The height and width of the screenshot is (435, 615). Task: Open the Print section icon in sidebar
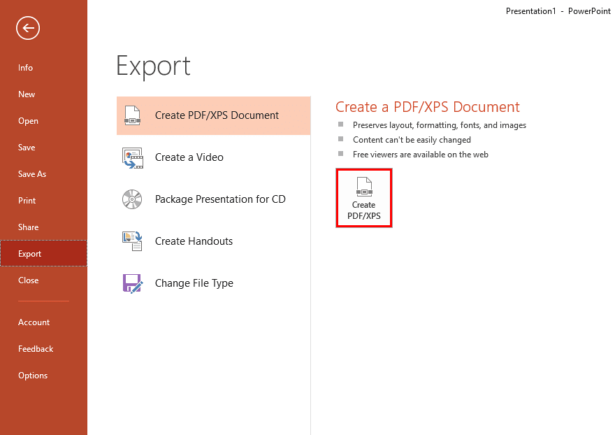[27, 200]
